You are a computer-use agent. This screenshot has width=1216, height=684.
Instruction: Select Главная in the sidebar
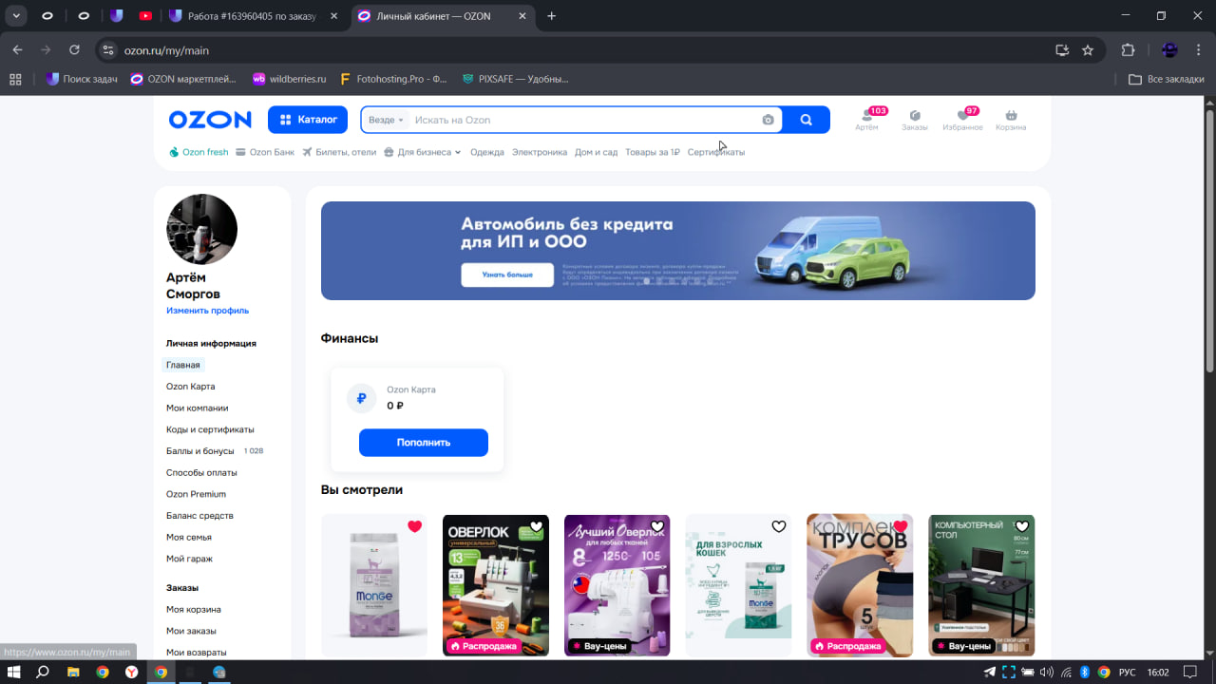coord(183,365)
